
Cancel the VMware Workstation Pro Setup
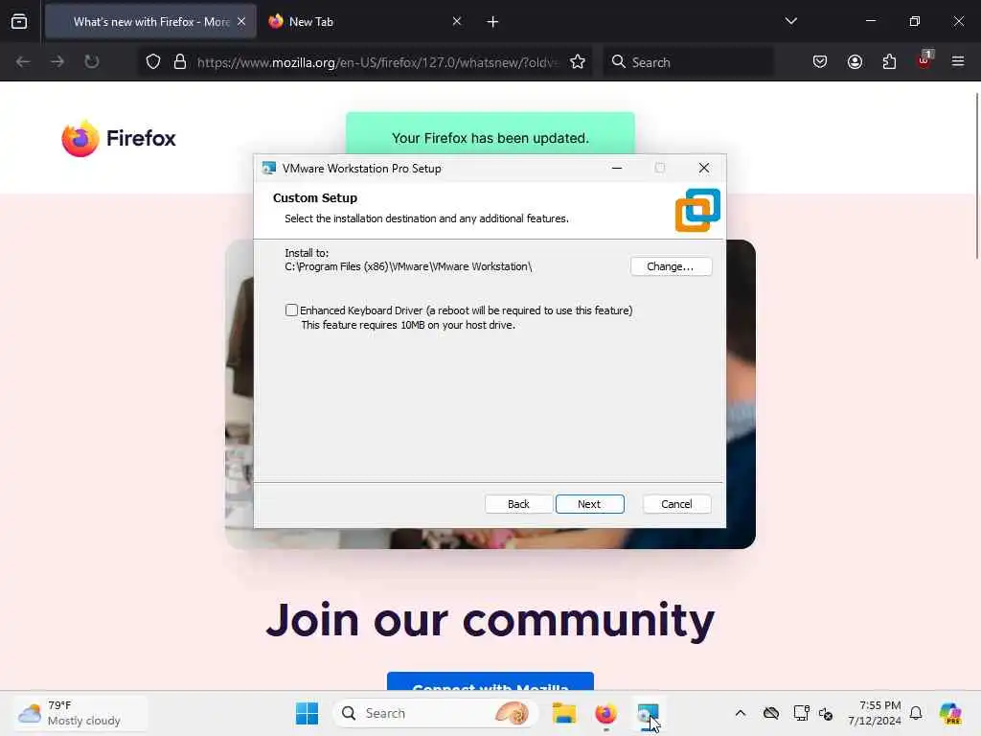point(676,504)
